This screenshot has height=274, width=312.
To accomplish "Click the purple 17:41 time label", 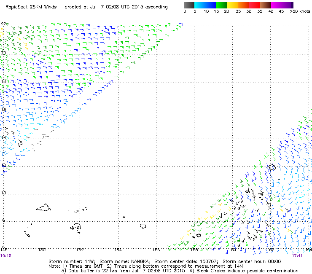I will [297, 256].
